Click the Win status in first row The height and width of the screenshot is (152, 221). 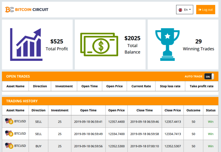click(x=211, y=121)
